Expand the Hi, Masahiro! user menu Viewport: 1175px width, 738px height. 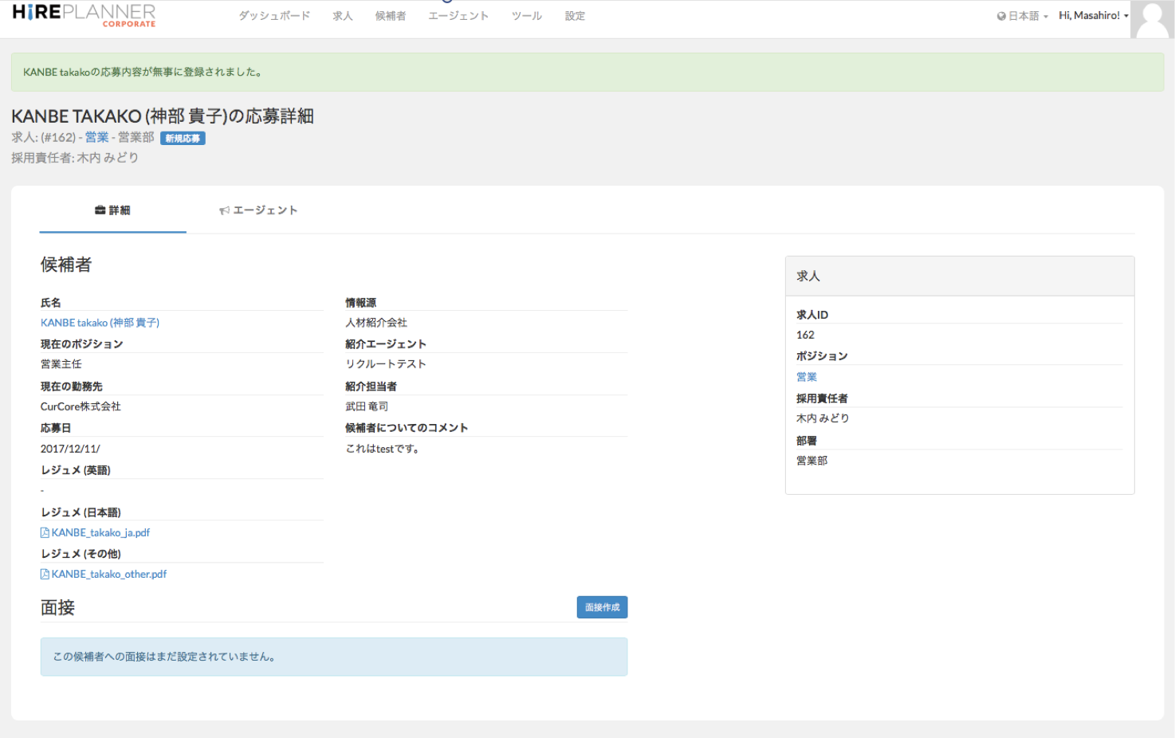tap(1093, 16)
